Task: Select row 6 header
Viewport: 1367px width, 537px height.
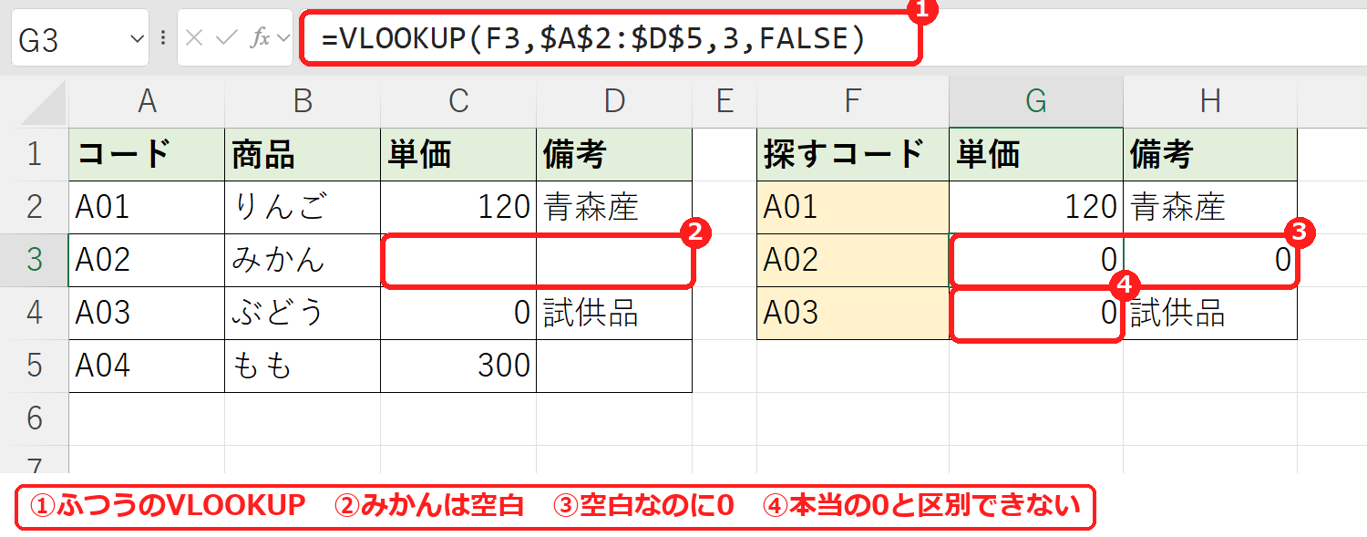Action: point(35,418)
